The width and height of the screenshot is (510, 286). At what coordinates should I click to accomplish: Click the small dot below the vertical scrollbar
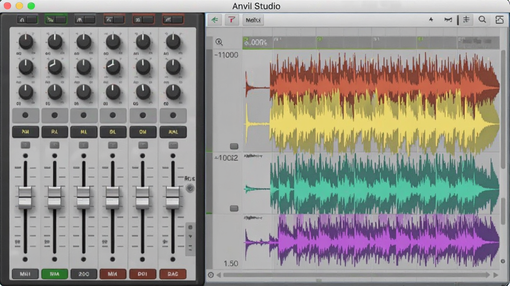[x=503, y=261]
